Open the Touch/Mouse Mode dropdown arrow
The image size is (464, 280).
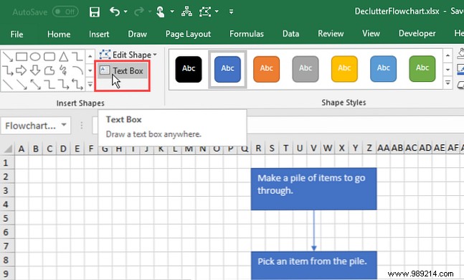(x=172, y=11)
